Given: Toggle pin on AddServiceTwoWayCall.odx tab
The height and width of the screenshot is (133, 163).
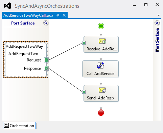Looking at the screenshot, I should tap(58, 15).
